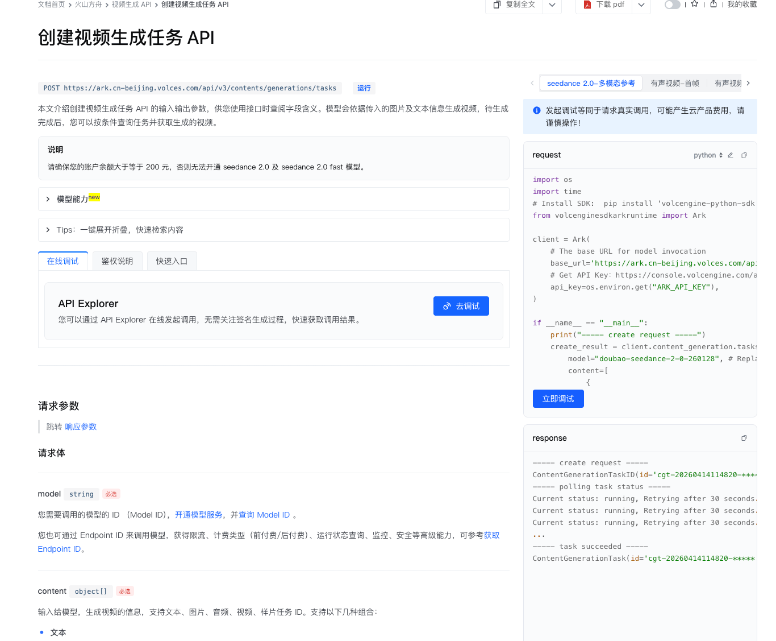Image resolution: width=776 pixels, height=641 pixels.
Task: Click the 立即调试 button
Action: [x=558, y=399]
